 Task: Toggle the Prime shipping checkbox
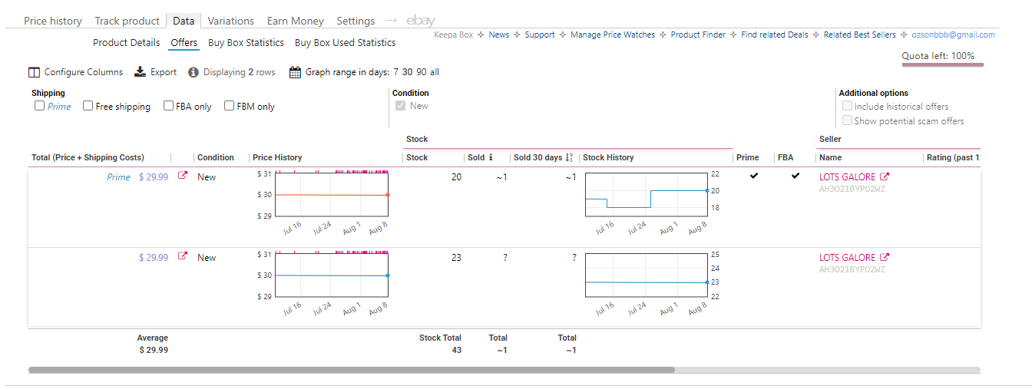(39, 106)
